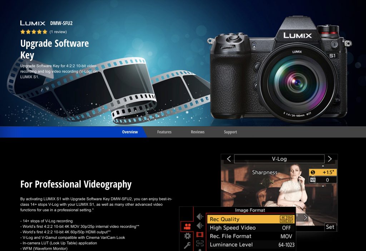Click the Set button on the camera screen
The width and height of the screenshot is (366, 251).
pos(330,227)
